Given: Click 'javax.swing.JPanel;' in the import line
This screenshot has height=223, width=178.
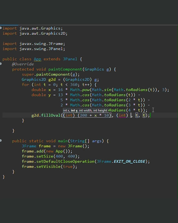Looking at the screenshot, I should (x=42, y=49).
